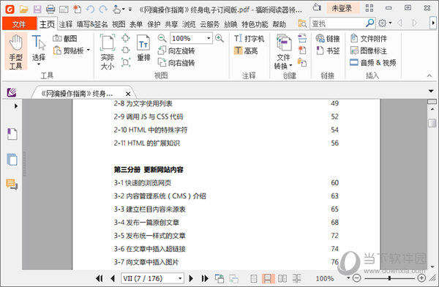The height and width of the screenshot is (287, 439).
Task: Insert 音频 & 视频 media
Action: pos(372,62)
